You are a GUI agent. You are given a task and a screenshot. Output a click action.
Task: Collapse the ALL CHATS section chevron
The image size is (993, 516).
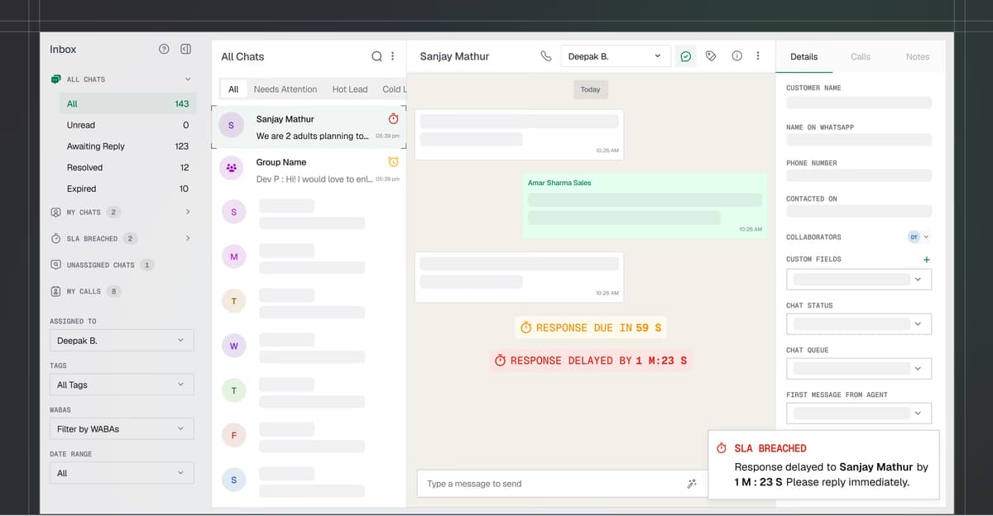188,79
